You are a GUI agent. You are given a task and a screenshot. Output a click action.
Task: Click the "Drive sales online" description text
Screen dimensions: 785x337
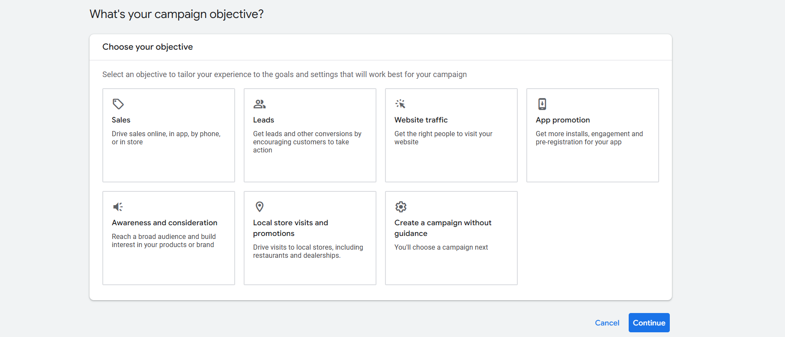point(166,138)
